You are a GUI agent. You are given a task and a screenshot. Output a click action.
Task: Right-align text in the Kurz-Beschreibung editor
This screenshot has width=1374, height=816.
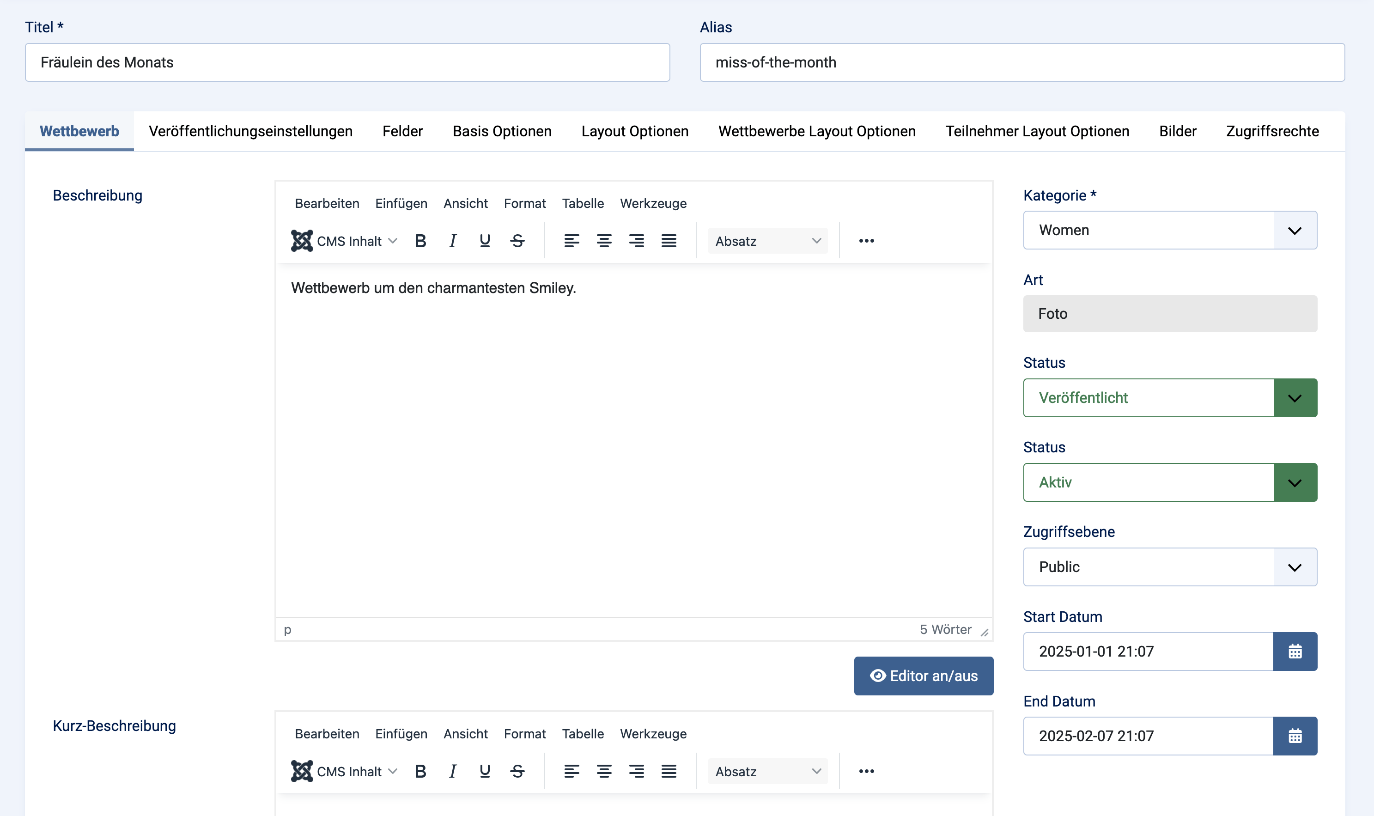pyautogui.click(x=636, y=771)
